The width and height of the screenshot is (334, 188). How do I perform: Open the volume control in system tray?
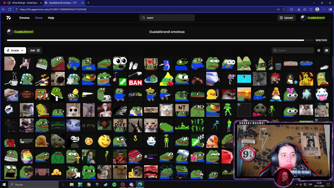coord(301,185)
